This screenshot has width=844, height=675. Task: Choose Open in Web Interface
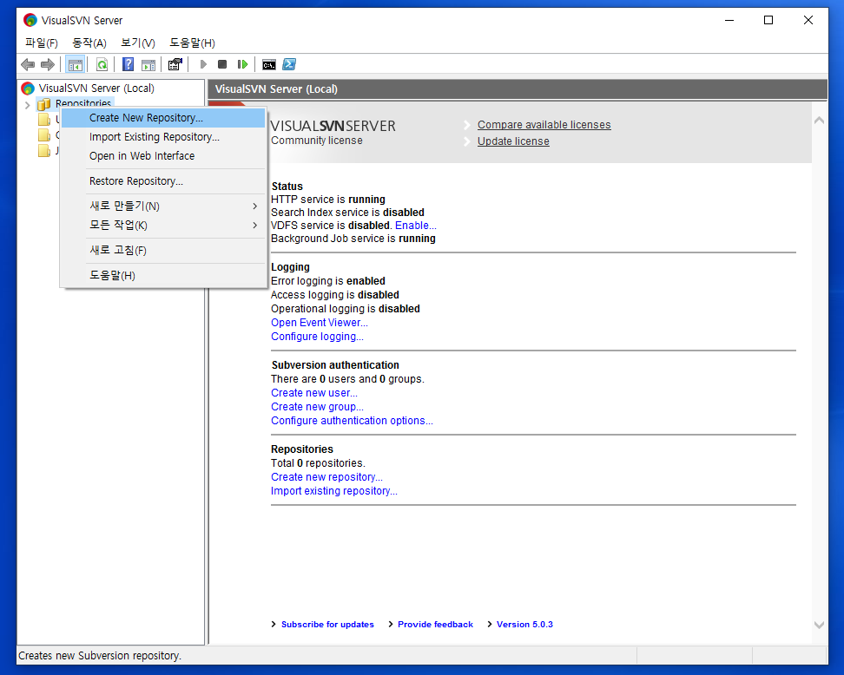coord(163,156)
